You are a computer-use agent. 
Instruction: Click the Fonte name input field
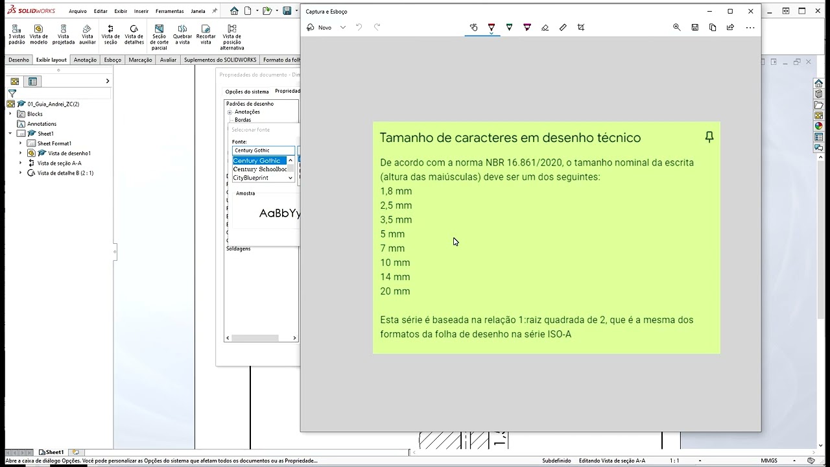[263, 150]
